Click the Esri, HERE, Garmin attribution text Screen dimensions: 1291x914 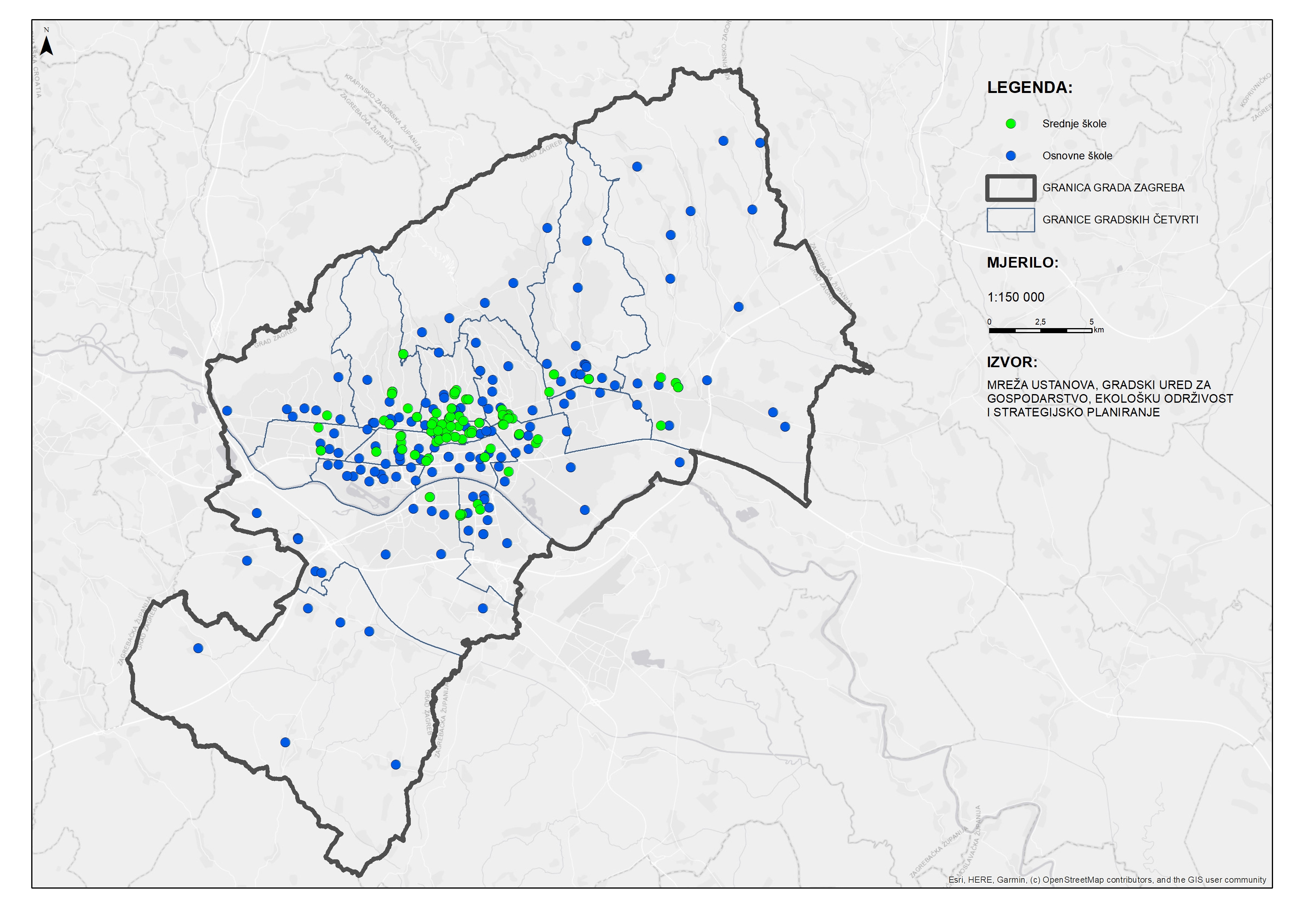pyautogui.click(x=1107, y=880)
